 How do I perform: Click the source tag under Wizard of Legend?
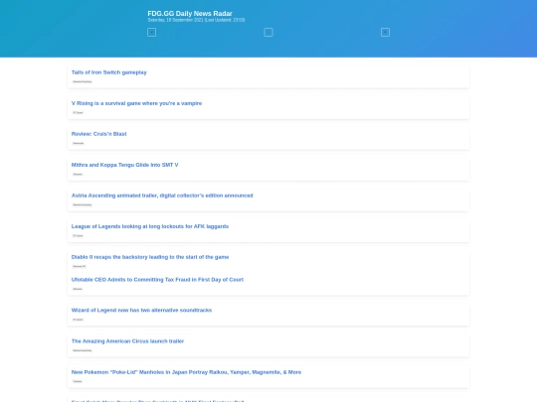pyautogui.click(x=78, y=320)
